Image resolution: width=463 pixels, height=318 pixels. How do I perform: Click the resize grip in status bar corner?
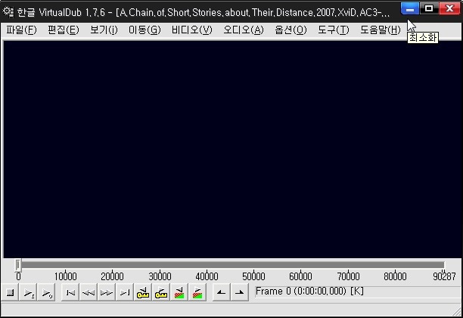(456, 311)
